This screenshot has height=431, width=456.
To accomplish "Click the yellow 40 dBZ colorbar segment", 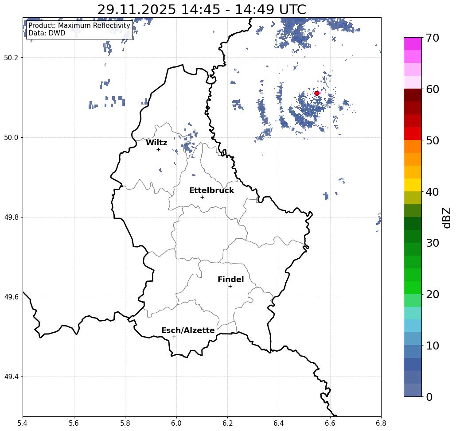I will 413,185.
